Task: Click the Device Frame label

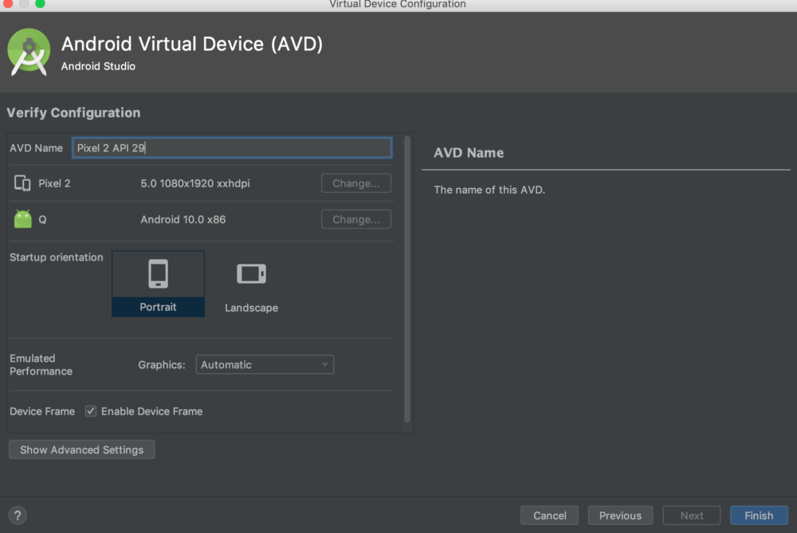Action: [42, 411]
